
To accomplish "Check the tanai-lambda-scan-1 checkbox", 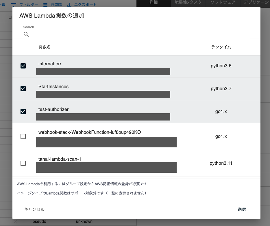I will [23, 163].
